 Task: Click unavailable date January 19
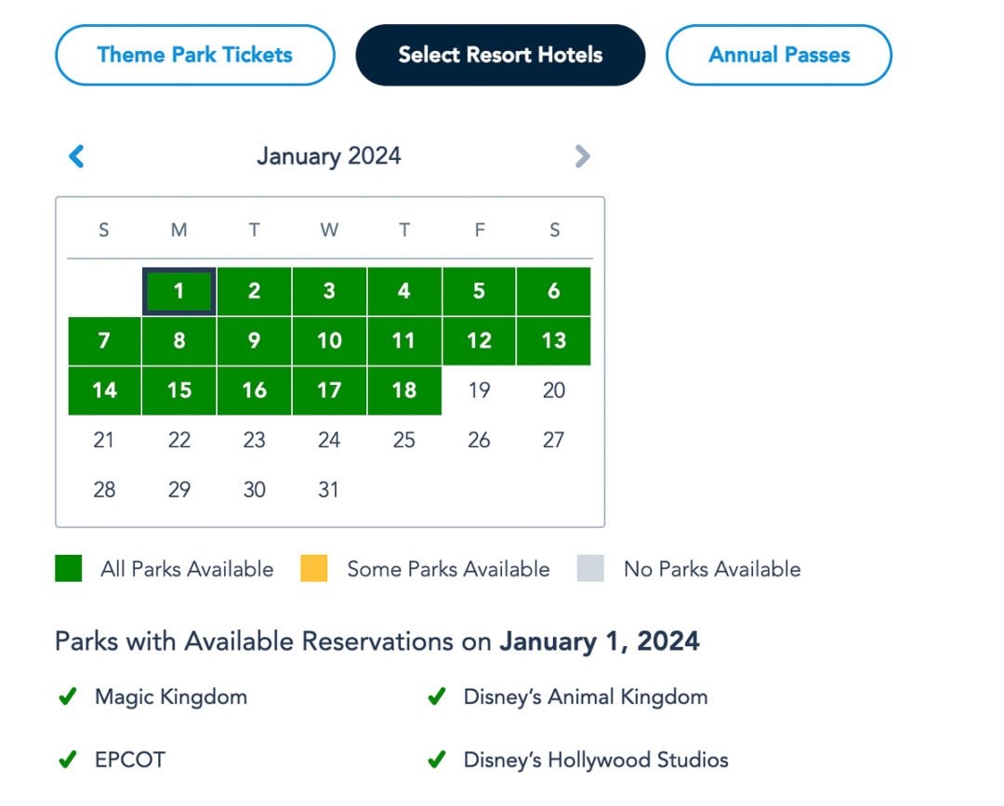479,390
